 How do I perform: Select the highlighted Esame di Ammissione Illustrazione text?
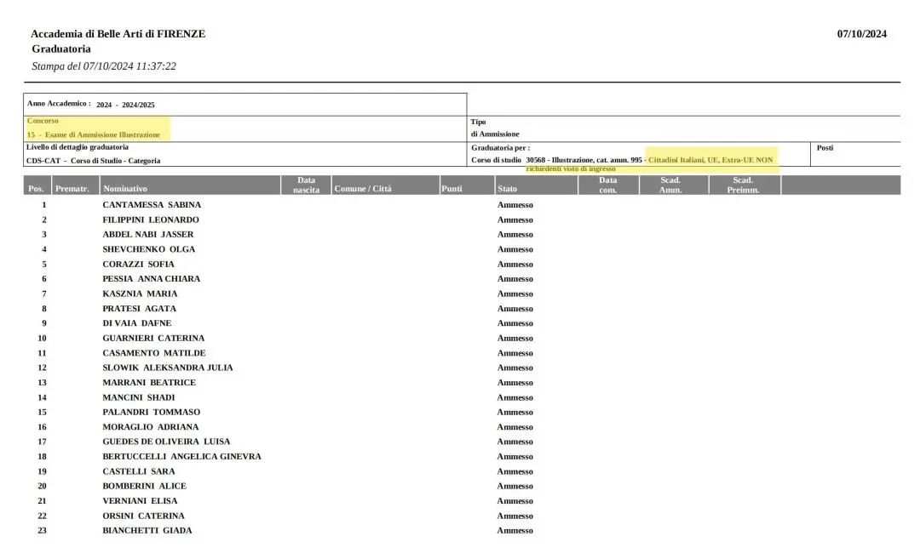pyautogui.click(x=102, y=134)
